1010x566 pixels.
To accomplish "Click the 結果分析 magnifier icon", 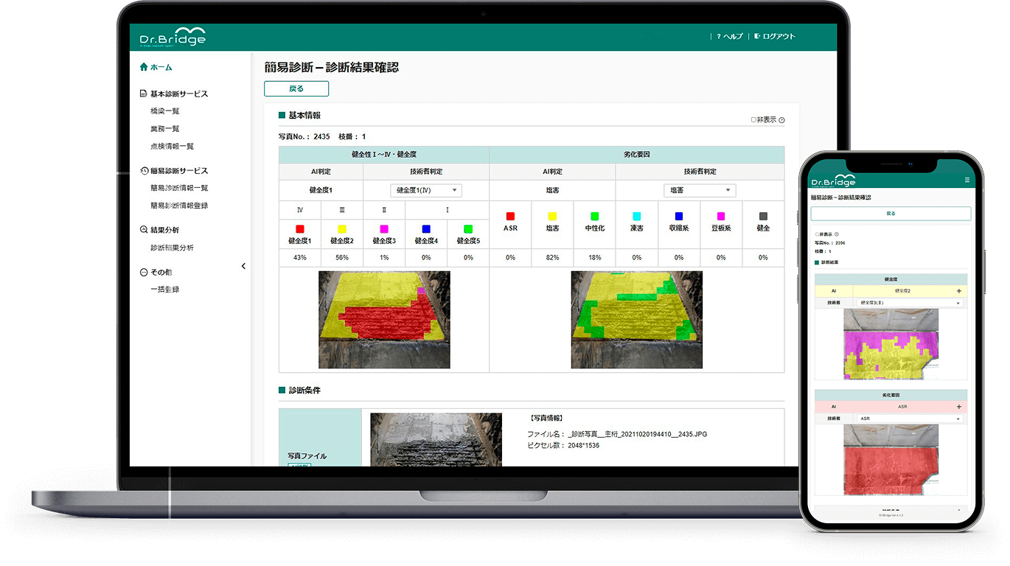I will tap(144, 230).
